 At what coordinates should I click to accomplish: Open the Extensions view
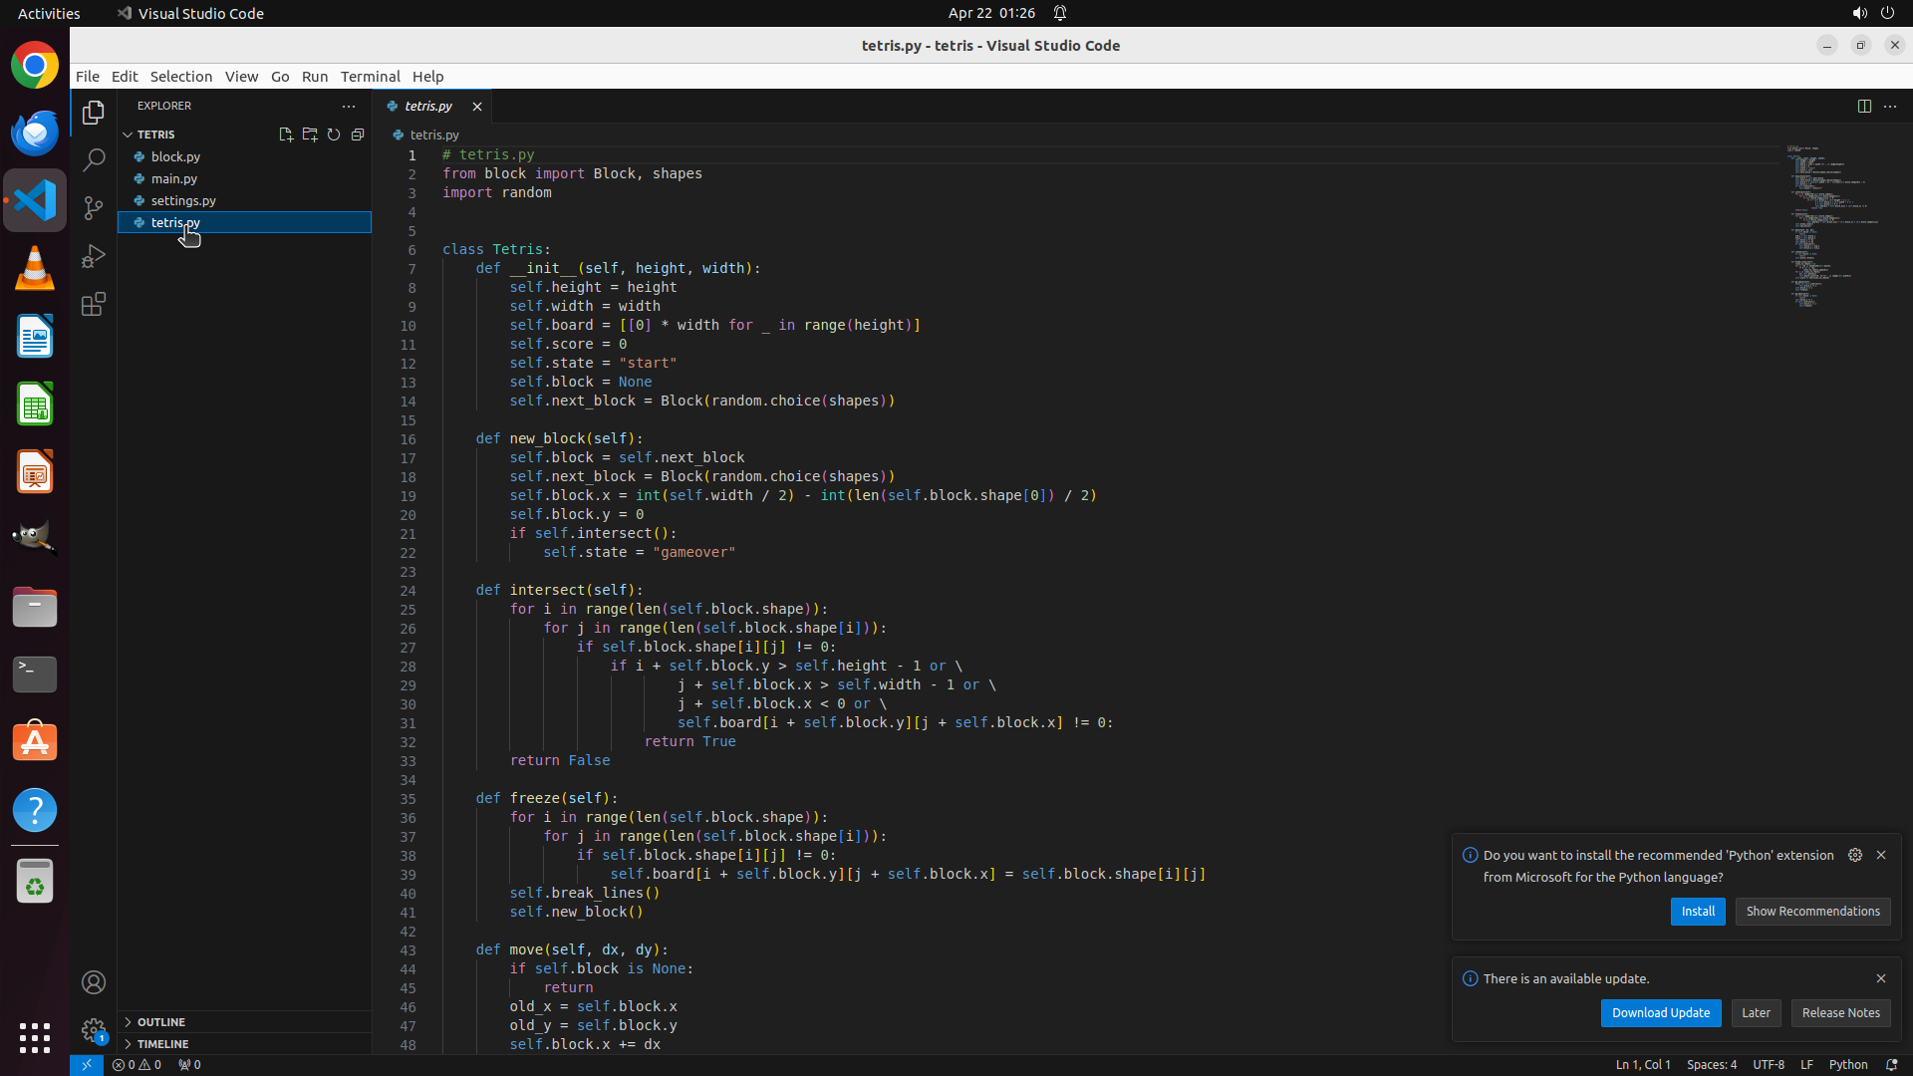(94, 304)
